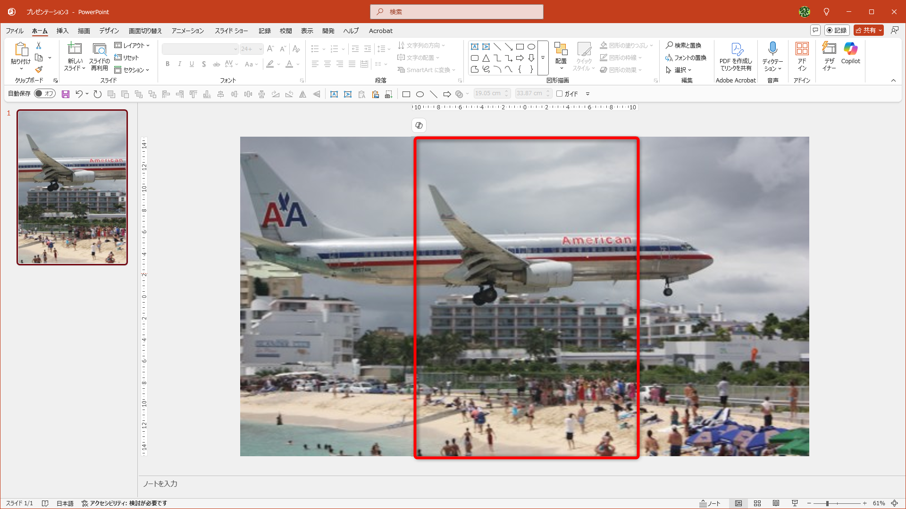Screen dimensions: 906x509
Task: Click the Dictation microphone icon
Action: (x=772, y=49)
